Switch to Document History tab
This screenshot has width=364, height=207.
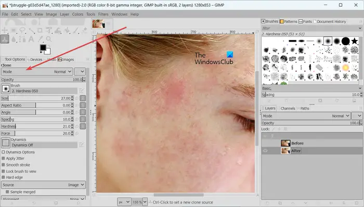point(330,21)
